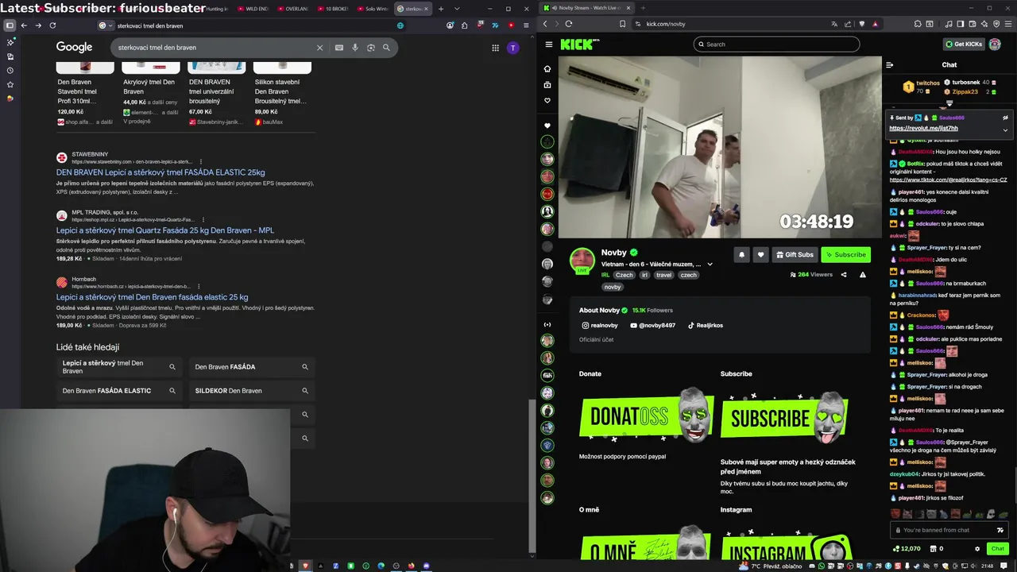Search related 'SILDEKOR Den Braven'
Screen dimensions: 1017x572
coord(251,391)
